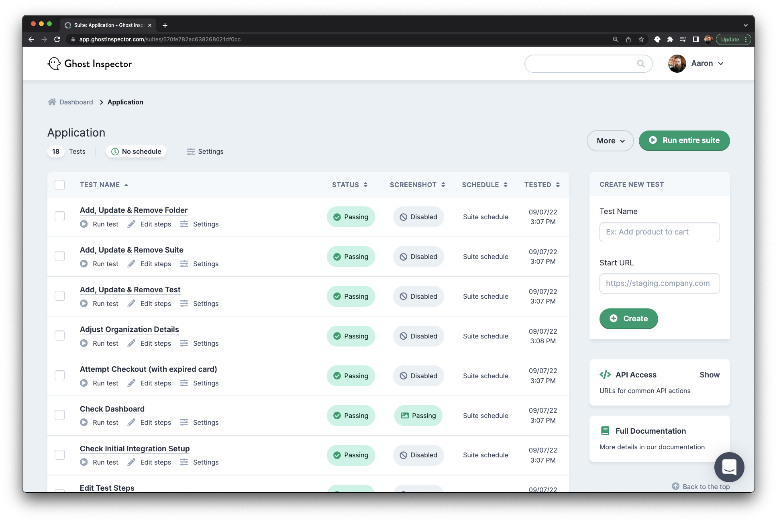Click the Run test play icon for Check Dashboard
The image size is (777, 522).
point(84,422)
